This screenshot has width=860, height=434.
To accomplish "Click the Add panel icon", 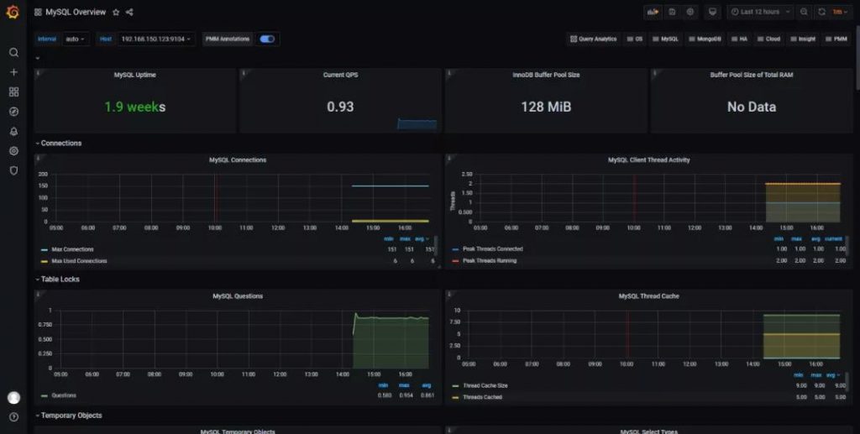I will tap(652, 12).
